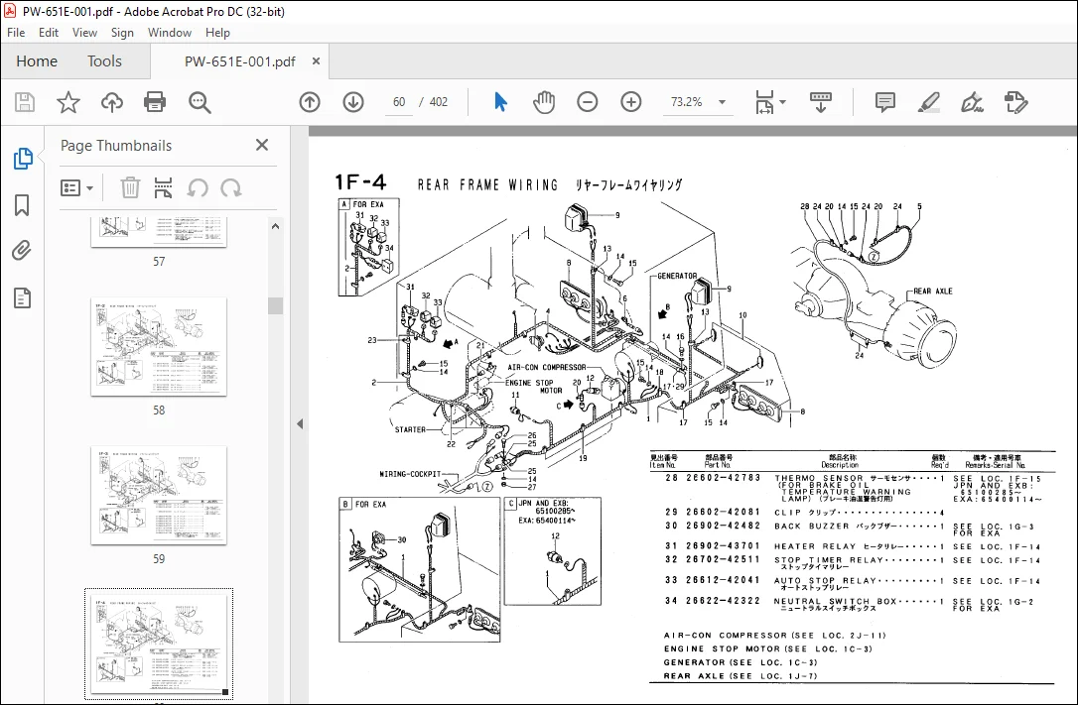Screen dimensions: 1078x705
Task: Open the Layers document sidebar panel
Action: point(22,297)
